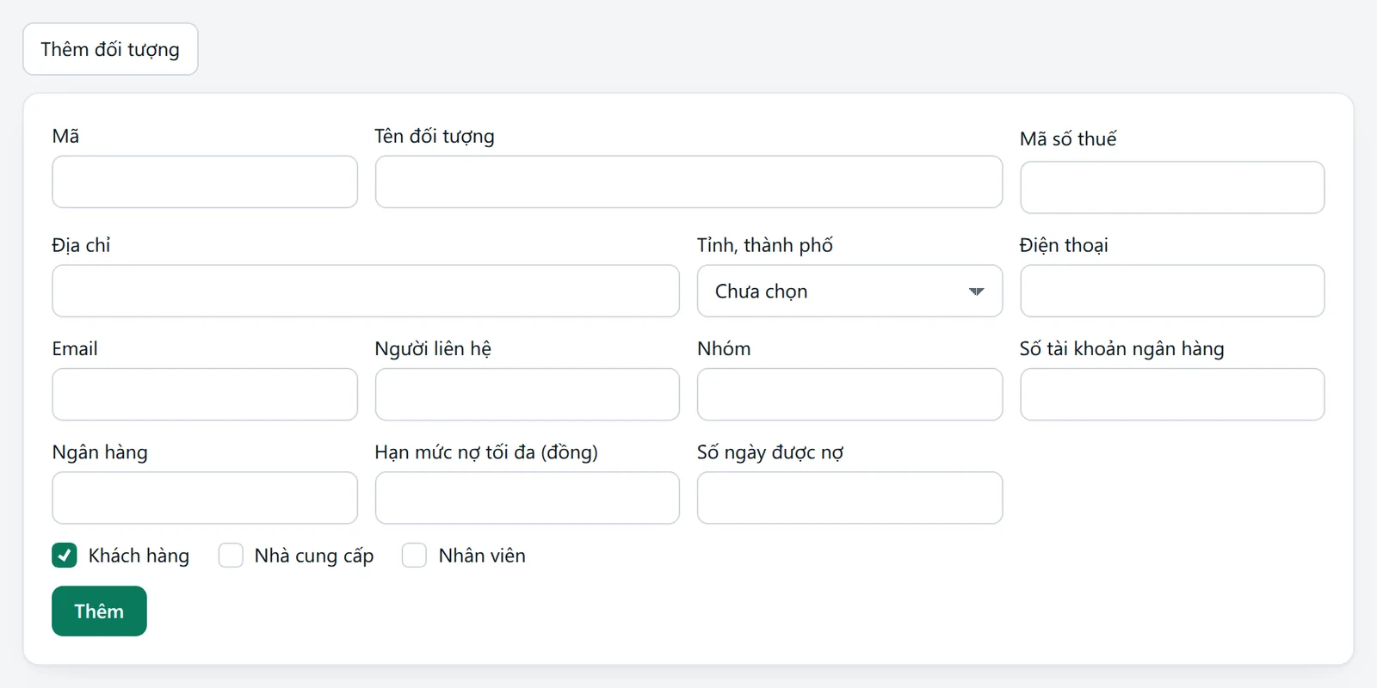Viewport: 1377px width, 688px height.
Task: Open the Tỉnh, thành phố dropdown
Action: pos(849,291)
